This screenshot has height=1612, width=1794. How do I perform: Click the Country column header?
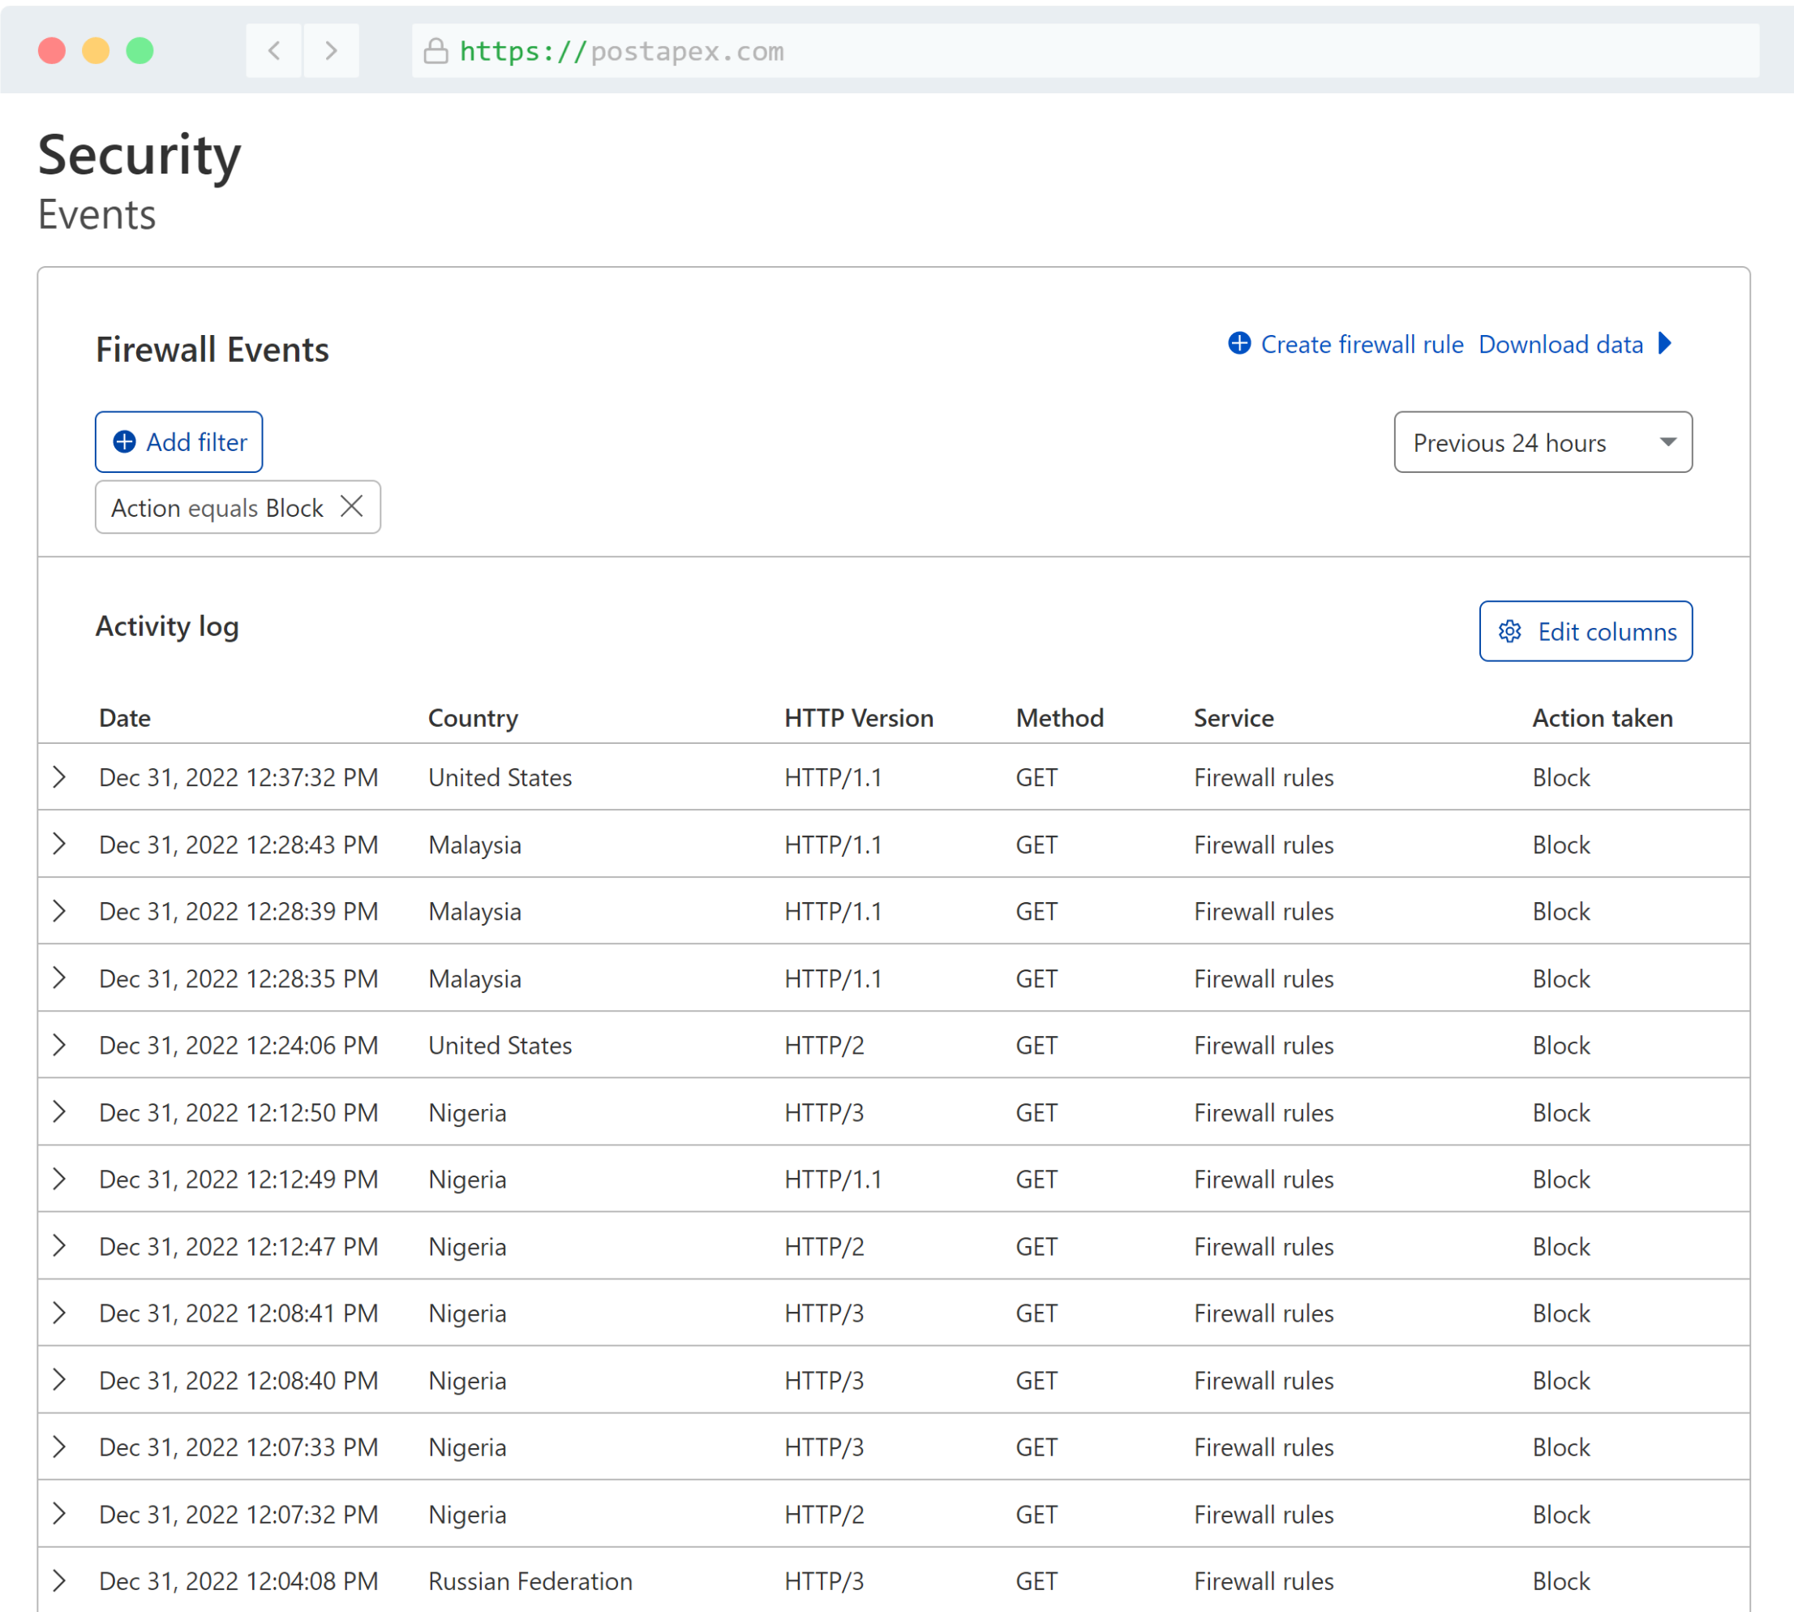click(x=473, y=717)
